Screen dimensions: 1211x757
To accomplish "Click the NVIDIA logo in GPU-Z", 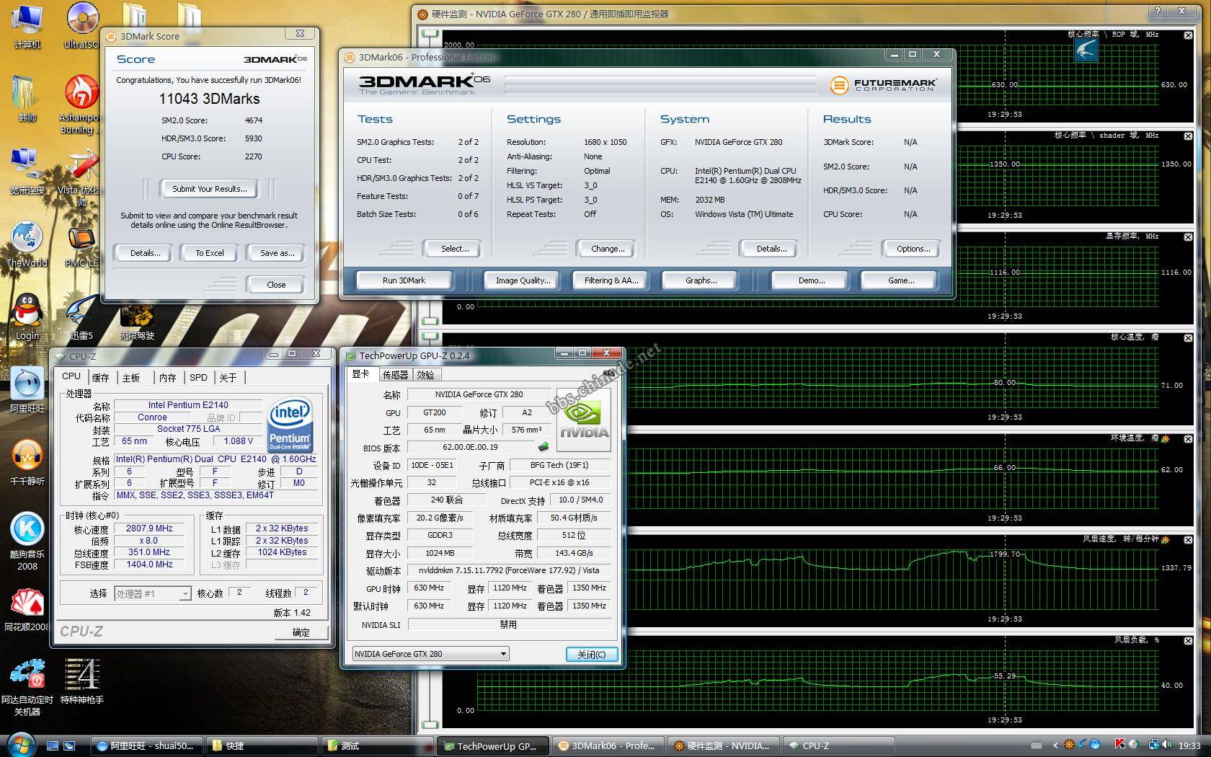I will pyautogui.click(x=584, y=420).
